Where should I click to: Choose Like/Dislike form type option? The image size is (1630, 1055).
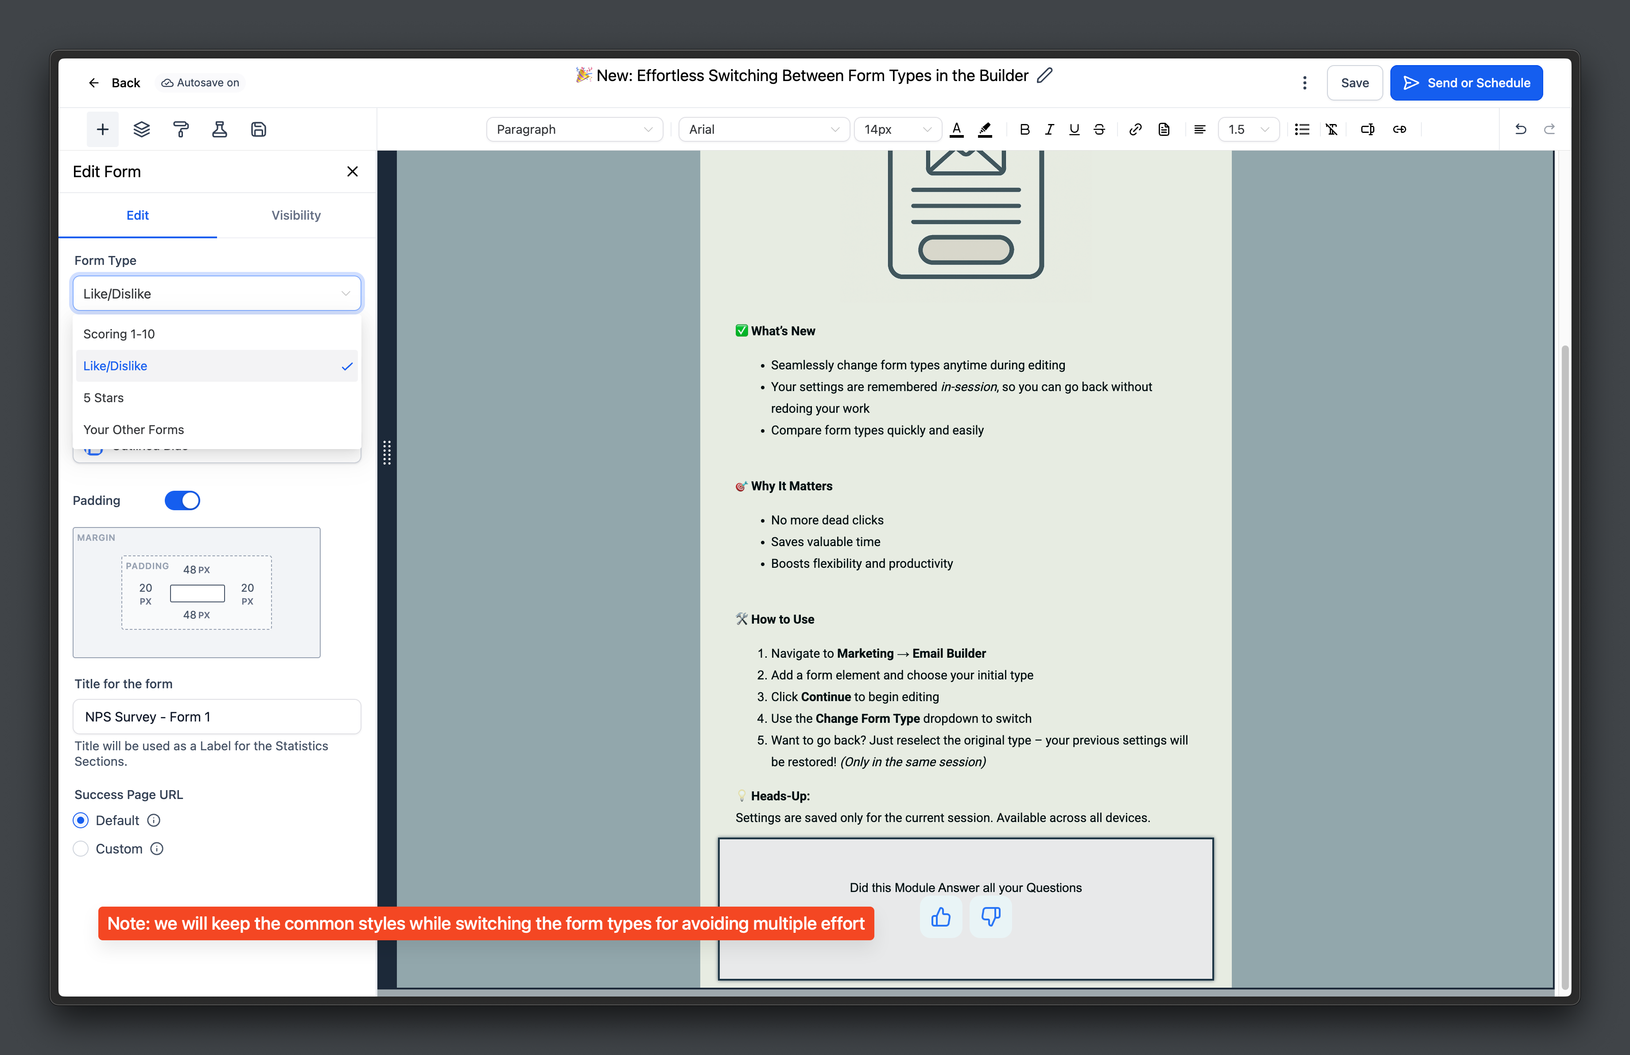point(217,366)
